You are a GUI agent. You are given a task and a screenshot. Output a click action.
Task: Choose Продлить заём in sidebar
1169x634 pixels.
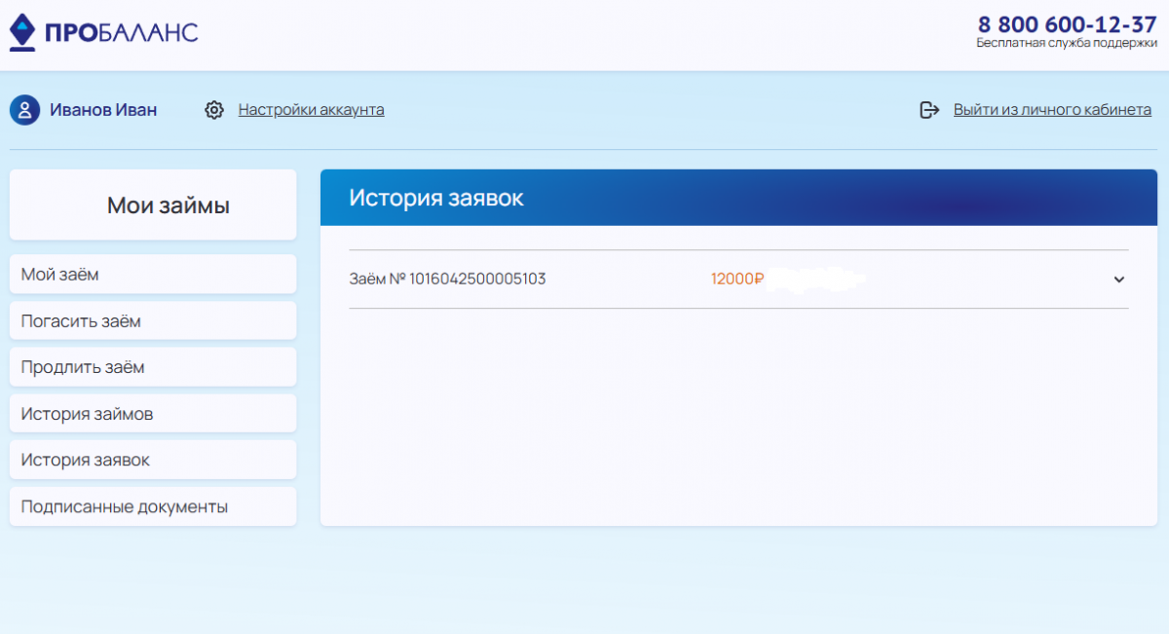pyautogui.click(x=153, y=367)
